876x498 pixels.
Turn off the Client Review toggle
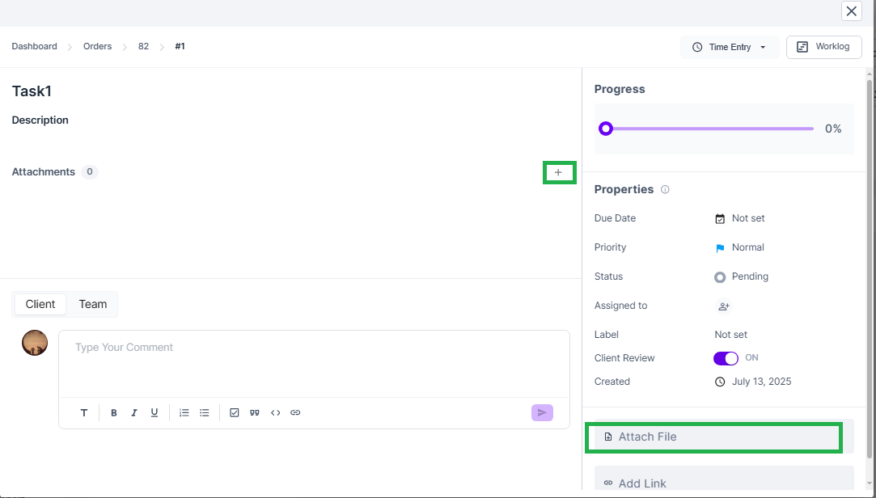[726, 358]
